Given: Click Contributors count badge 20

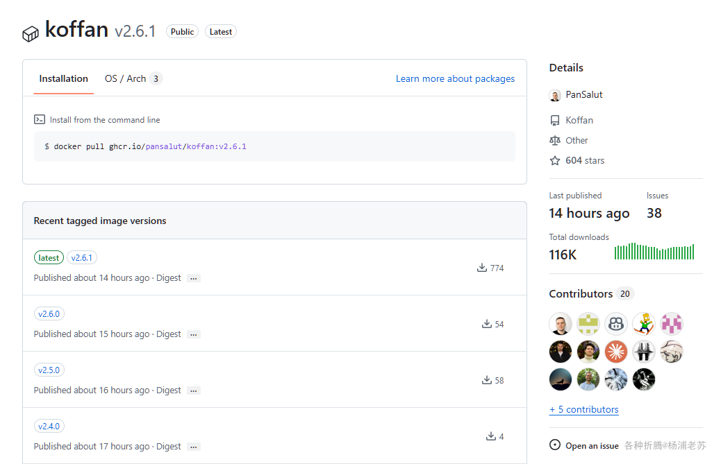Looking at the screenshot, I should point(625,294).
